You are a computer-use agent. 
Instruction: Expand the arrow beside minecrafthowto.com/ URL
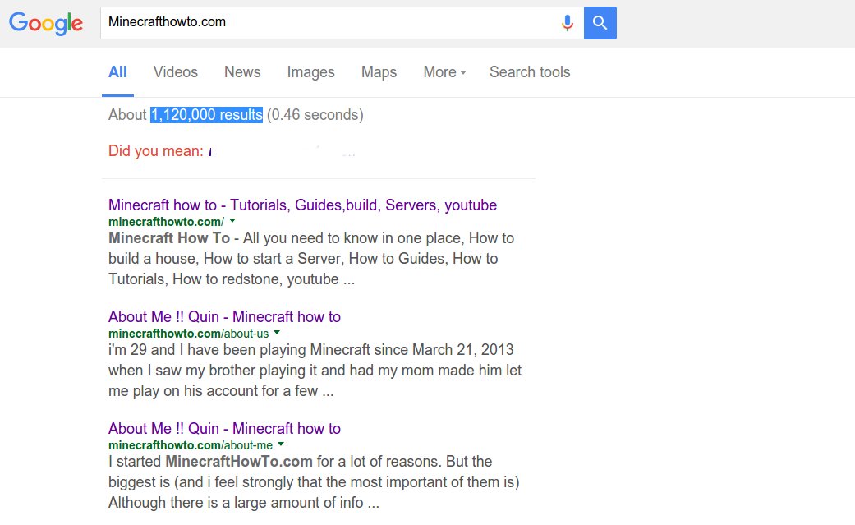pyautogui.click(x=232, y=221)
